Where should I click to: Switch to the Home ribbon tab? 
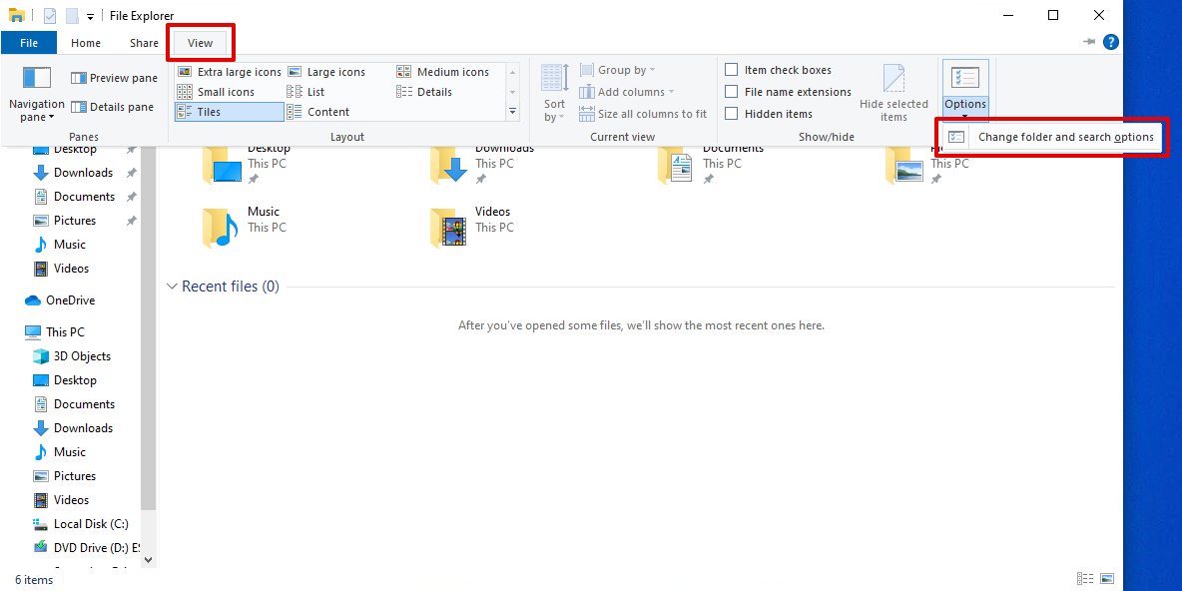click(86, 43)
